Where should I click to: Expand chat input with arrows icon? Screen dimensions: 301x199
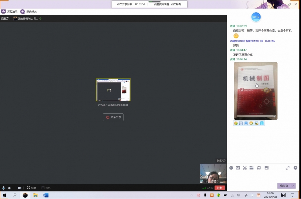pos(288,168)
